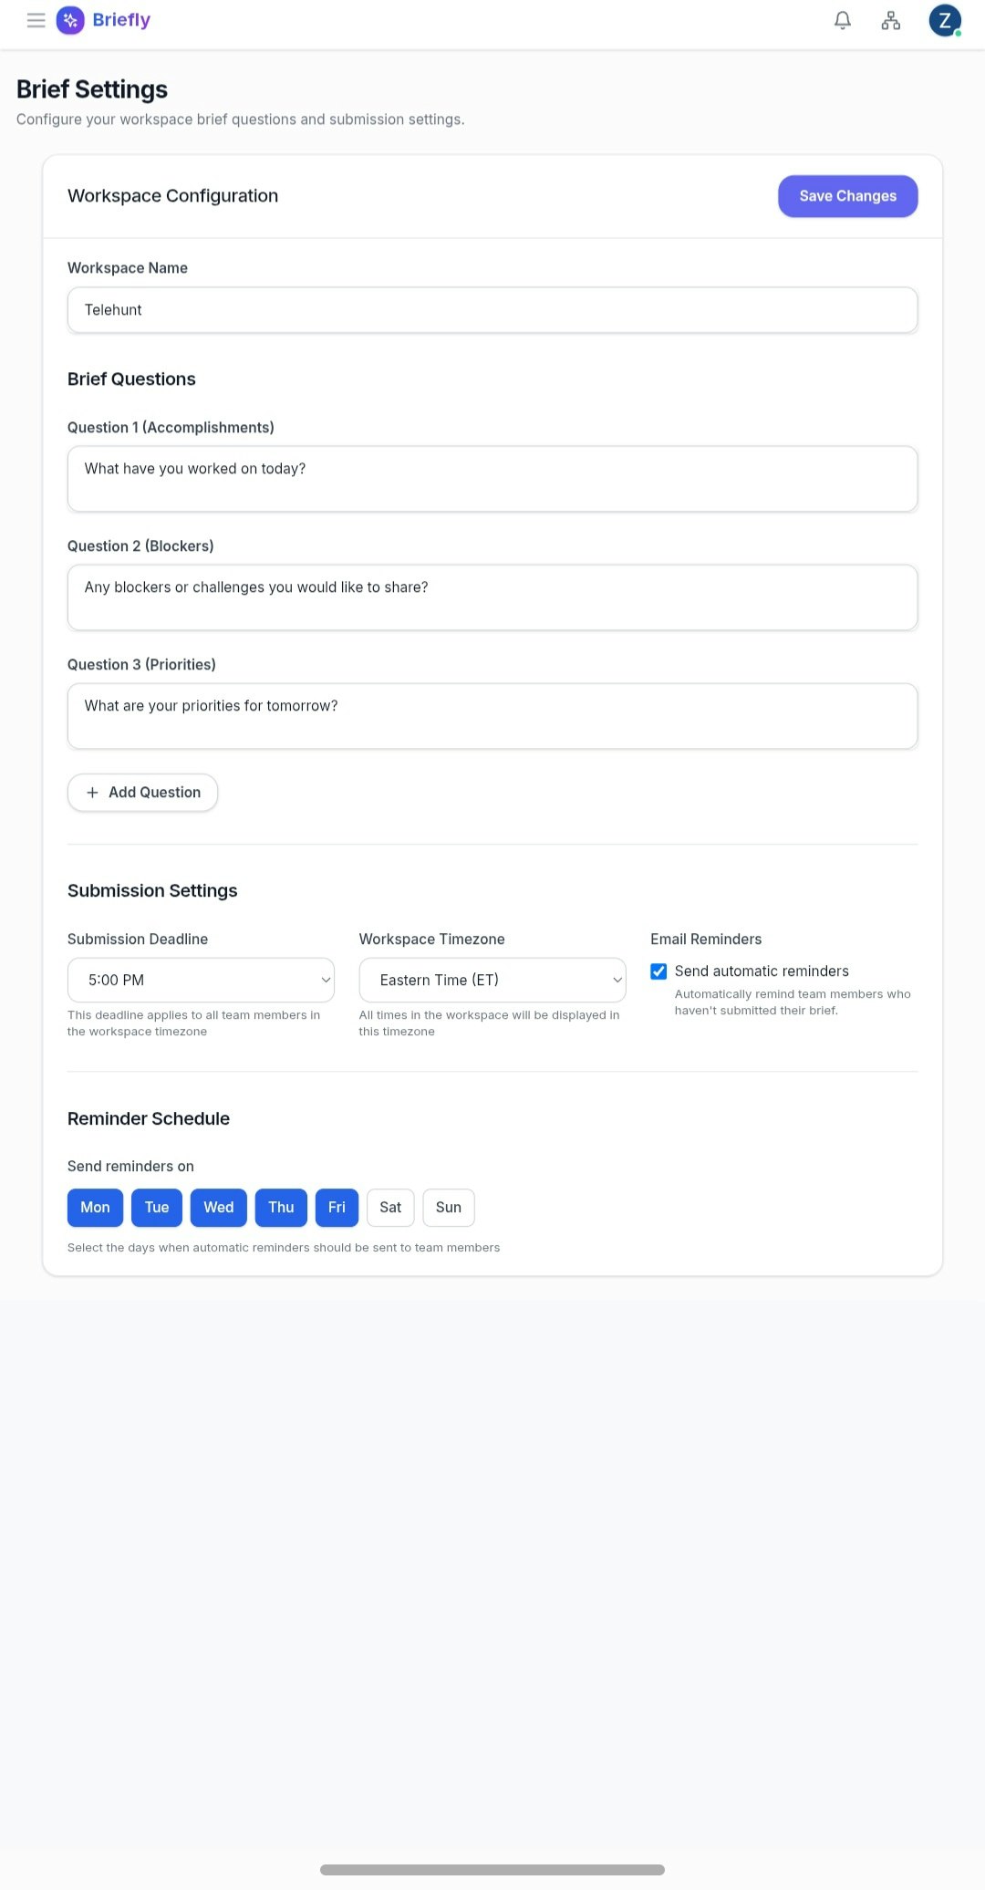This screenshot has height=1890, width=985.
Task: Enable Sunday reminders
Action: pyautogui.click(x=448, y=1208)
